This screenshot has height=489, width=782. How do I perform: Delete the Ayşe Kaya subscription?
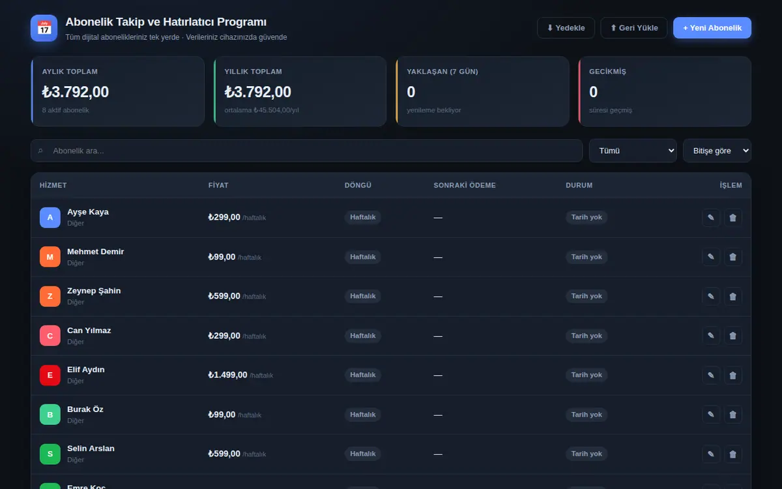[733, 218]
